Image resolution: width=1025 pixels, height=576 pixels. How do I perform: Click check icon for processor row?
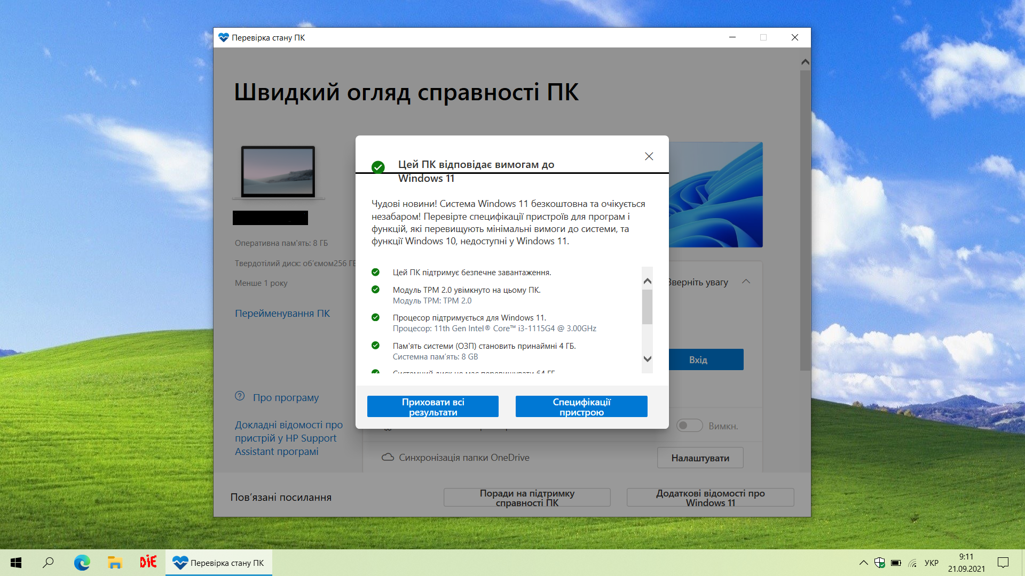tap(375, 317)
